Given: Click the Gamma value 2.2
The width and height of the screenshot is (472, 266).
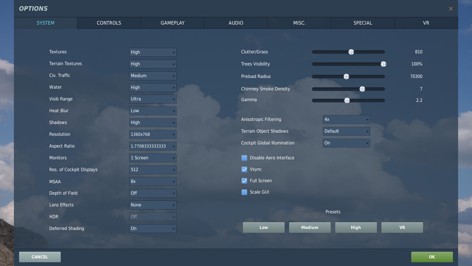Looking at the screenshot, I should tap(419, 100).
